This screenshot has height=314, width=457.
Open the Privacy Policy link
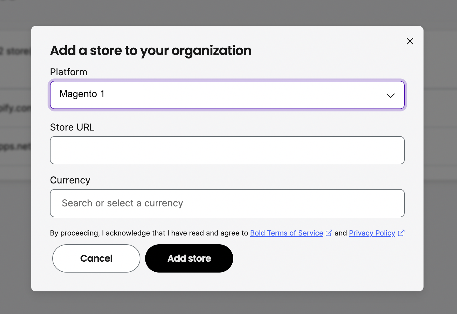372,233
